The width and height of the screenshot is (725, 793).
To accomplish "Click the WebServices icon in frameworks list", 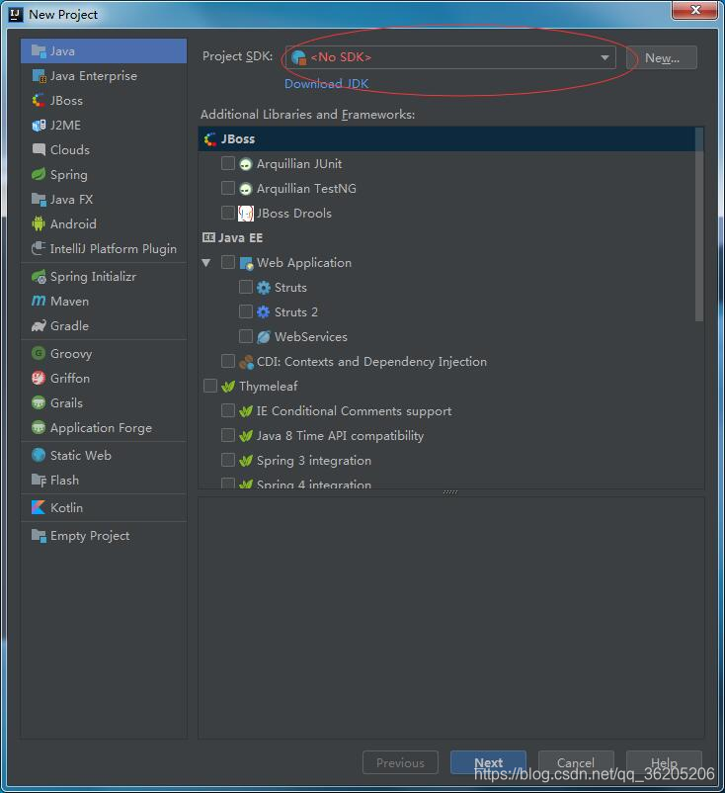I will point(263,337).
